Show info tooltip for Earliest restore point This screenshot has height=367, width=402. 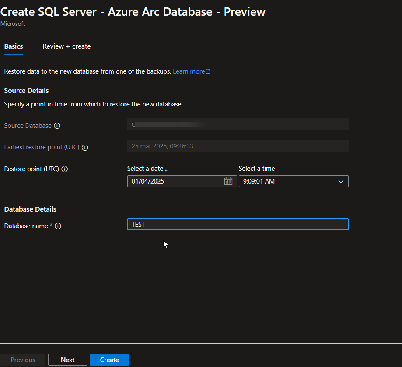85,148
